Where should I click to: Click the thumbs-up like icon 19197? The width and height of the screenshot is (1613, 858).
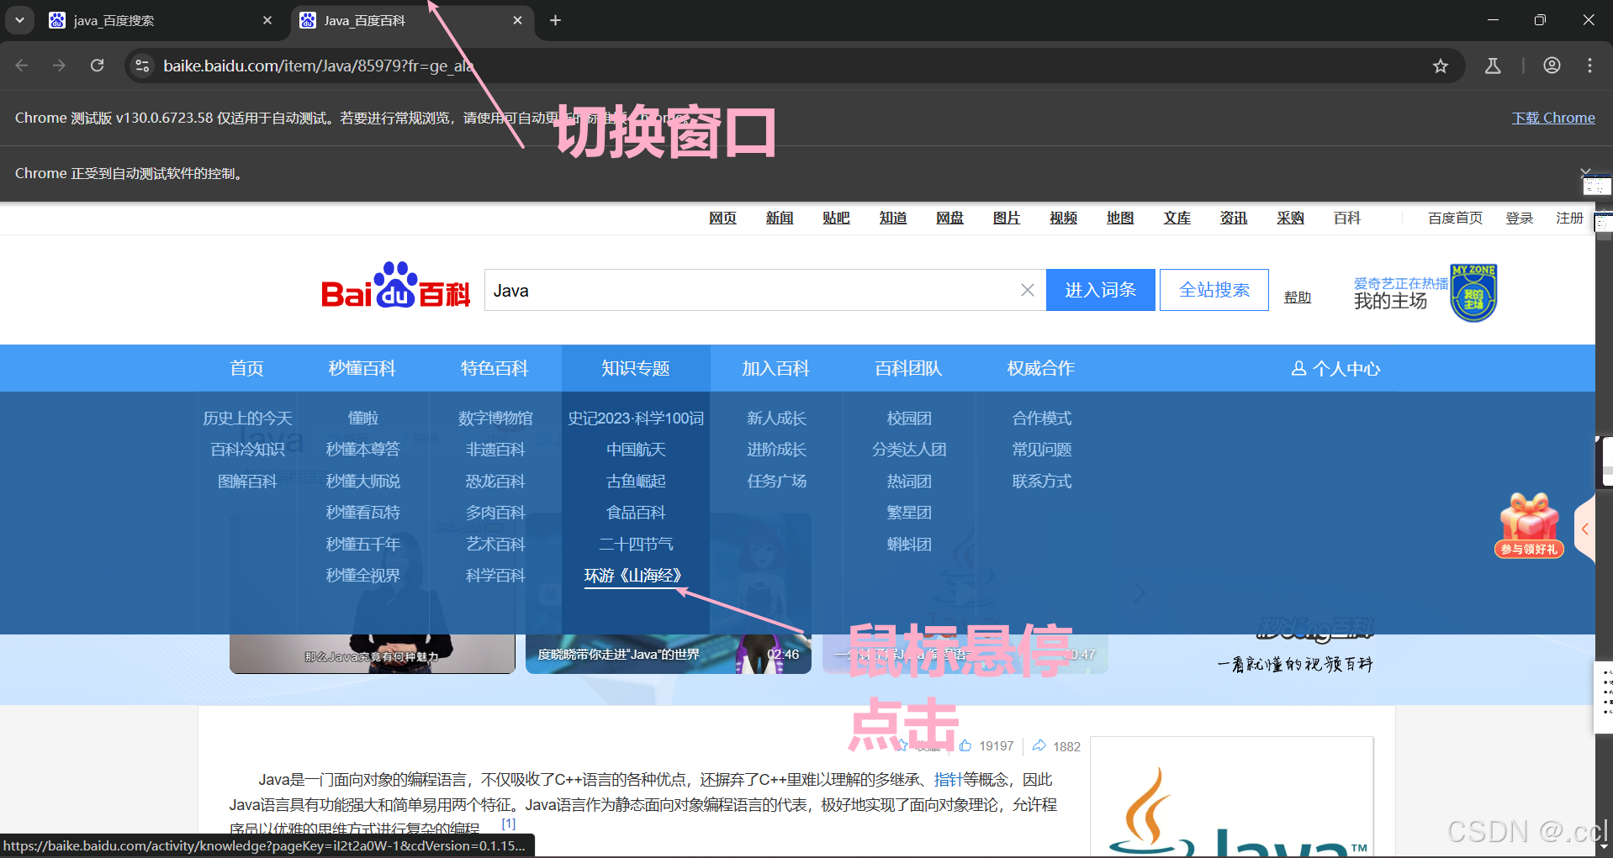pos(965,745)
